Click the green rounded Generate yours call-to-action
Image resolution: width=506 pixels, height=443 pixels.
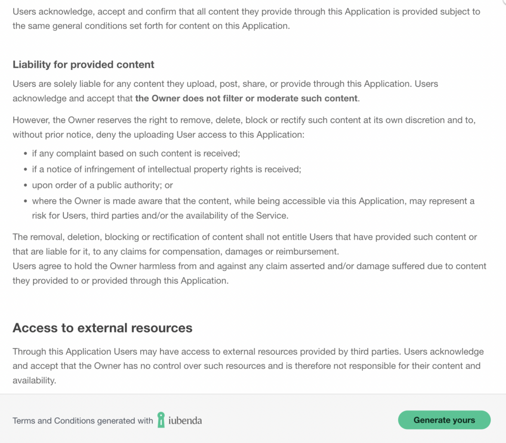444,420
